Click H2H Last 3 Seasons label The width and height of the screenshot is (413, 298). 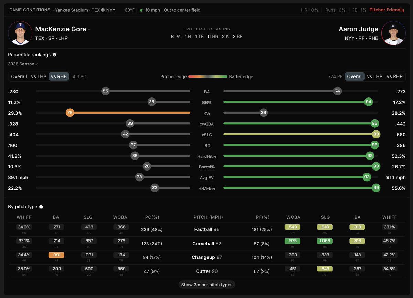click(206, 29)
